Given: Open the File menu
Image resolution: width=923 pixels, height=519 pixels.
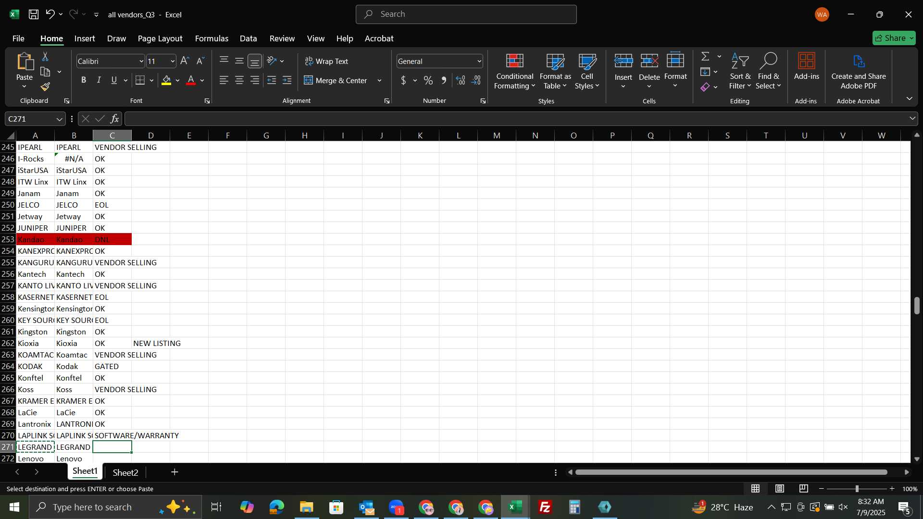Looking at the screenshot, I should pos(18,38).
